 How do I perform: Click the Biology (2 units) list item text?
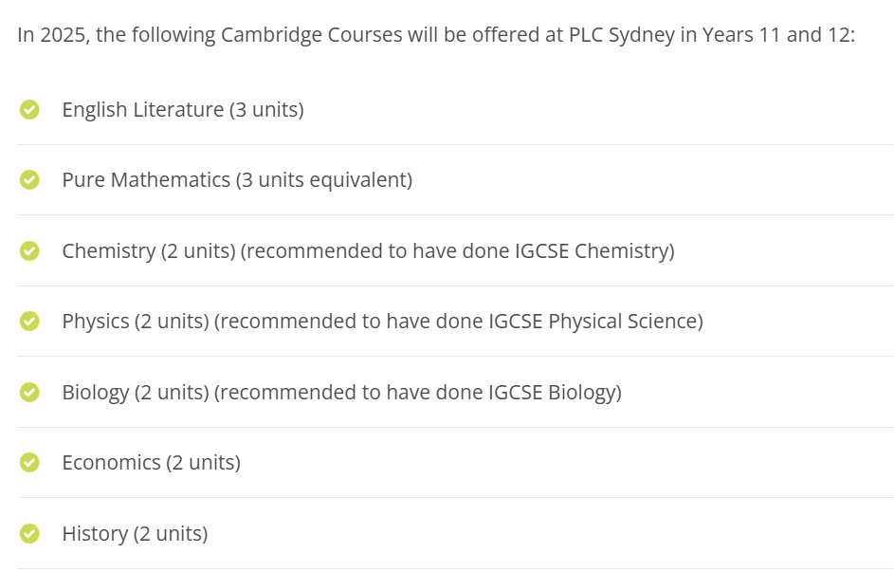(342, 393)
